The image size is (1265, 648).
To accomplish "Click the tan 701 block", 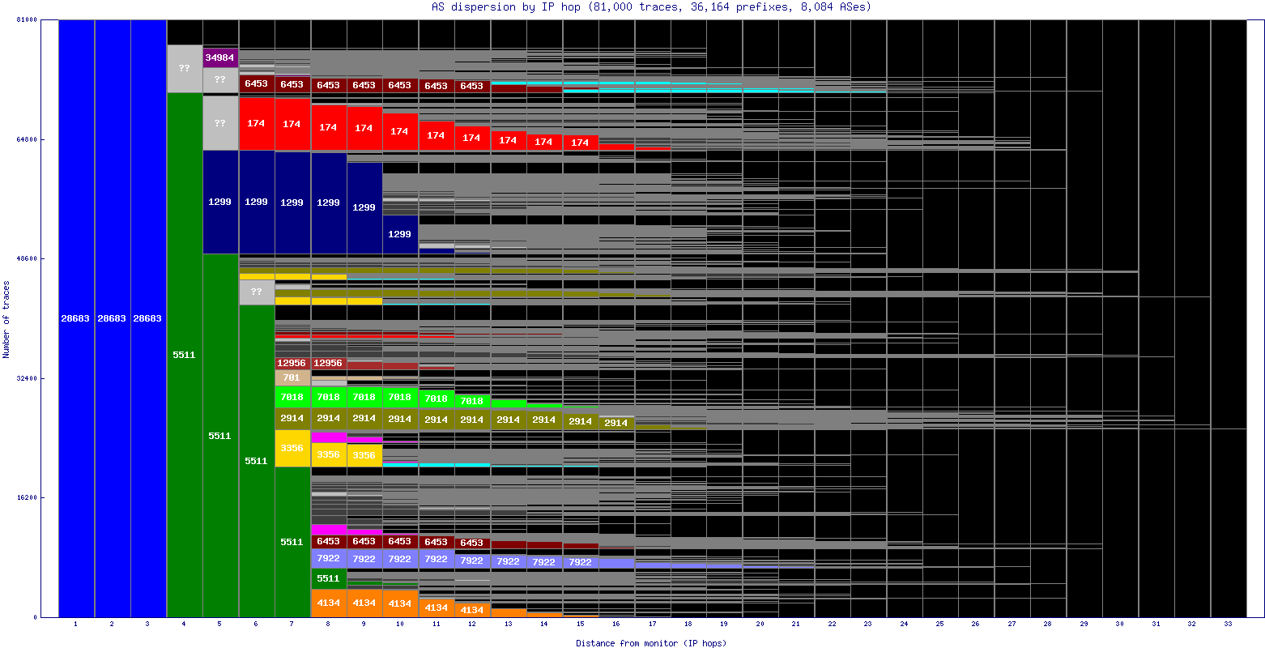I will click(292, 377).
